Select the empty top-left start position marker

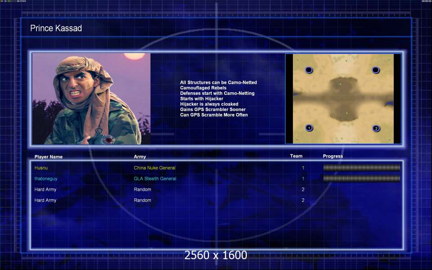pos(309,70)
